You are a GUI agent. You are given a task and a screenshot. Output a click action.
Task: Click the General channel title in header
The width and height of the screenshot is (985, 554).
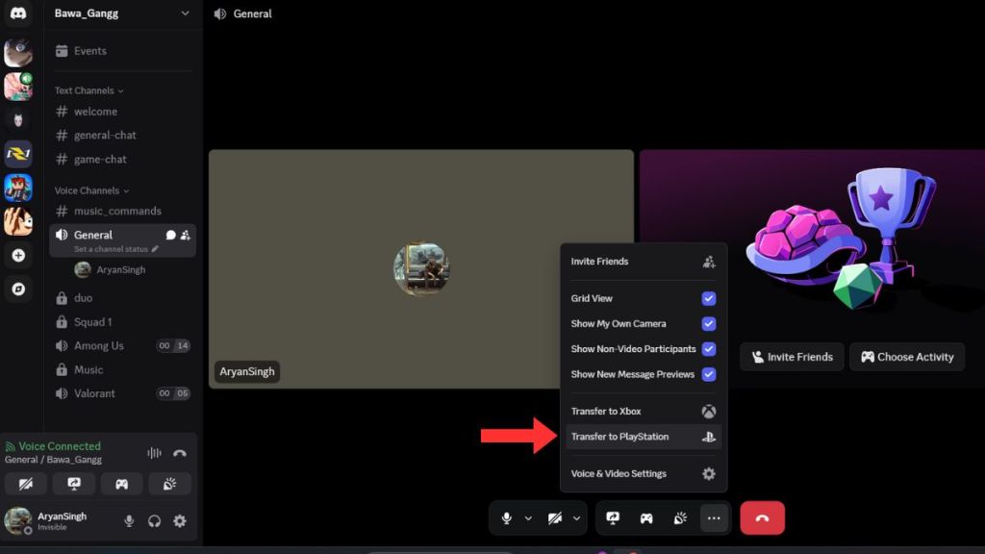click(x=253, y=13)
